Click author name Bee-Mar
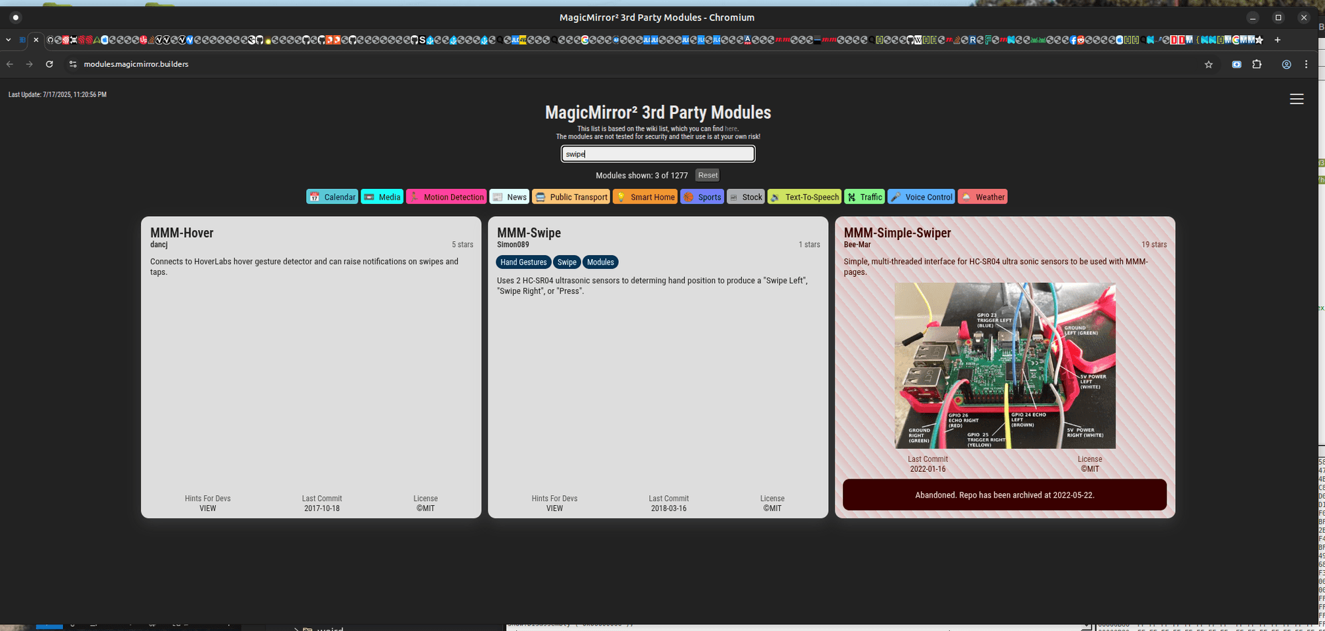 [x=857, y=245]
